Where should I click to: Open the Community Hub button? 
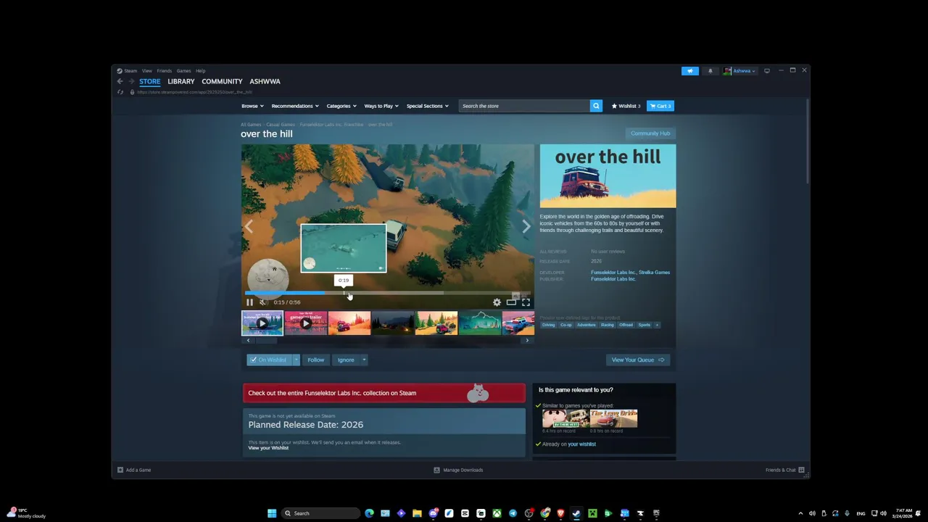650,133
